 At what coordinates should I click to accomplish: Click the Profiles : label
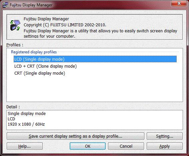pos(15,45)
